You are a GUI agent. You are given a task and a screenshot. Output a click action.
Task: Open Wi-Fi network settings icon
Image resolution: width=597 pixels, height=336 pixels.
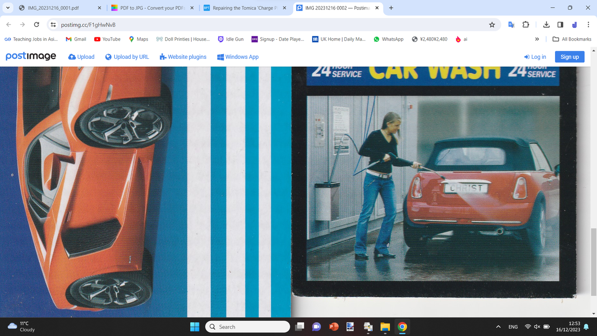click(528, 327)
